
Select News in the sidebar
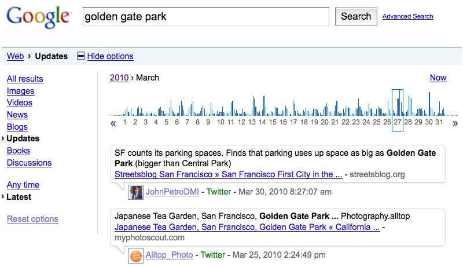click(x=17, y=115)
